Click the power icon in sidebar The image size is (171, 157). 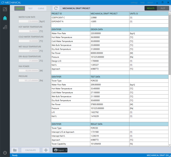pyautogui.click(x=5, y=153)
